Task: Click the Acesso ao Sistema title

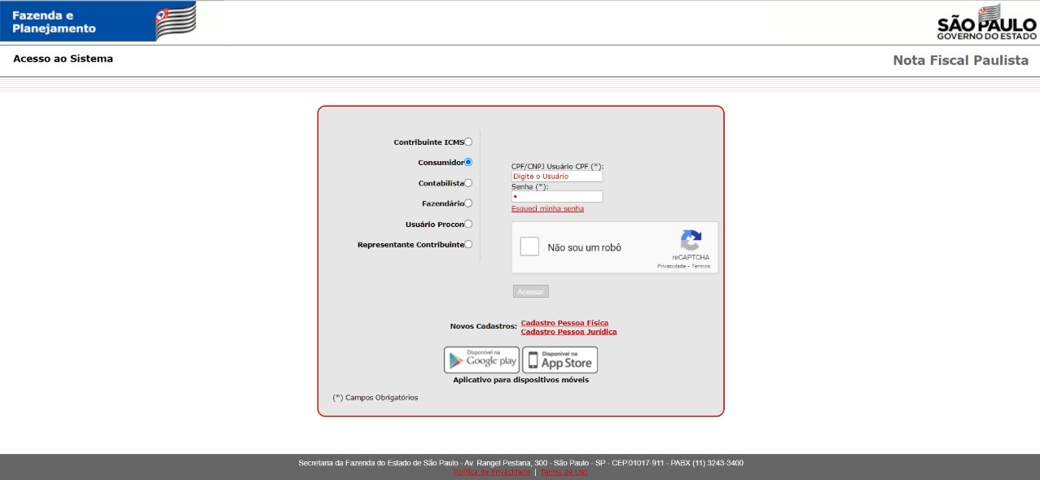Action: pos(63,59)
